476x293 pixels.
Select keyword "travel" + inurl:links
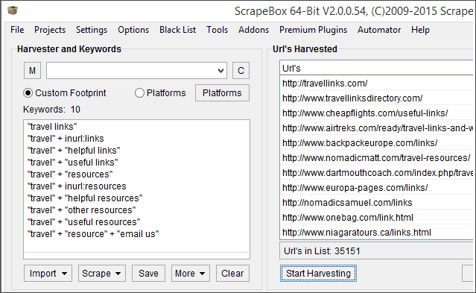point(66,139)
